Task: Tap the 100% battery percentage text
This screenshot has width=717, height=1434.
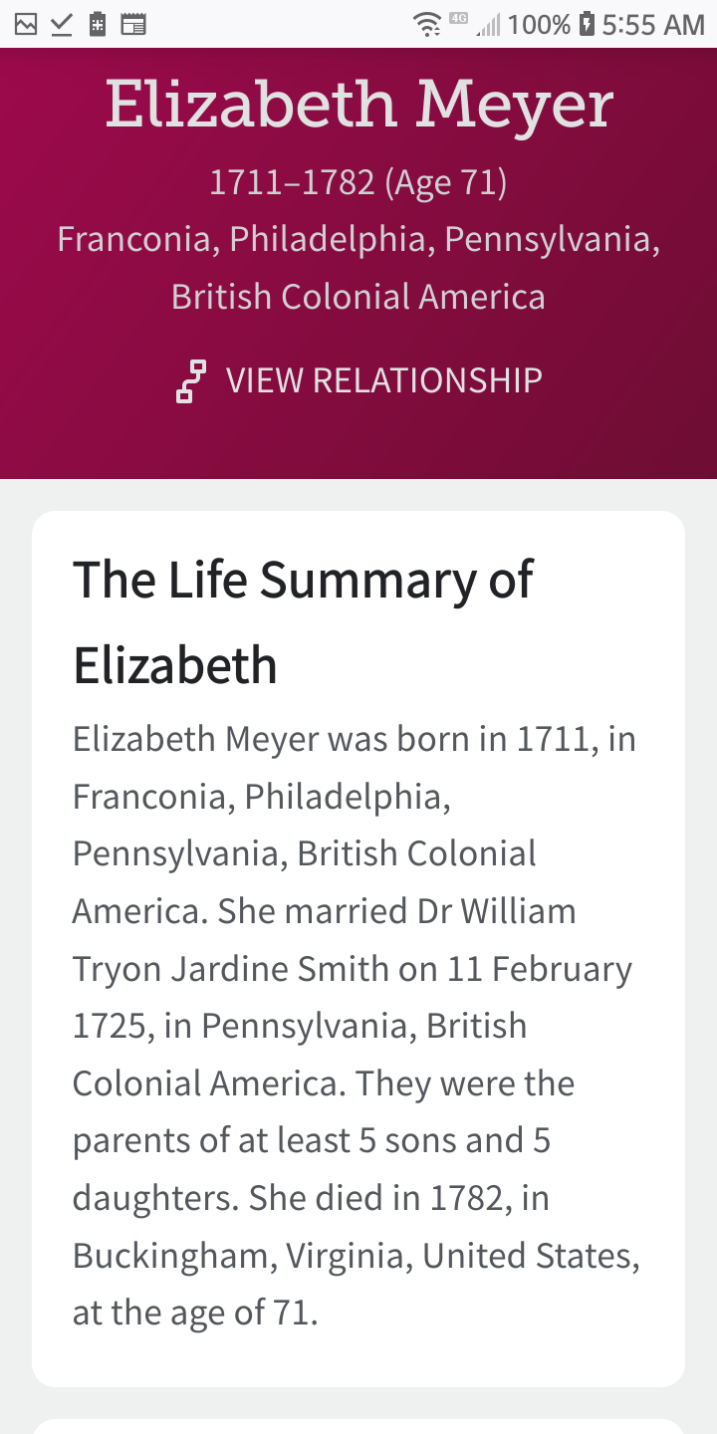Action: 539,24
